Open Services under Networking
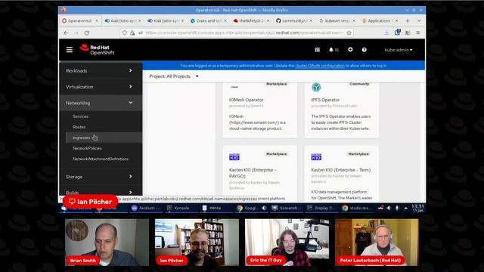The width and height of the screenshot is (484, 272). [81, 116]
